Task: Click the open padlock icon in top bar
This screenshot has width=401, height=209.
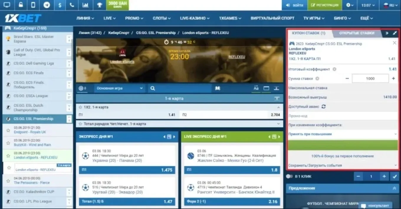Action: click(x=20, y=5)
